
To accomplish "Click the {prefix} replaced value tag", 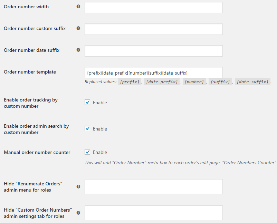I will [x=130, y=82].
